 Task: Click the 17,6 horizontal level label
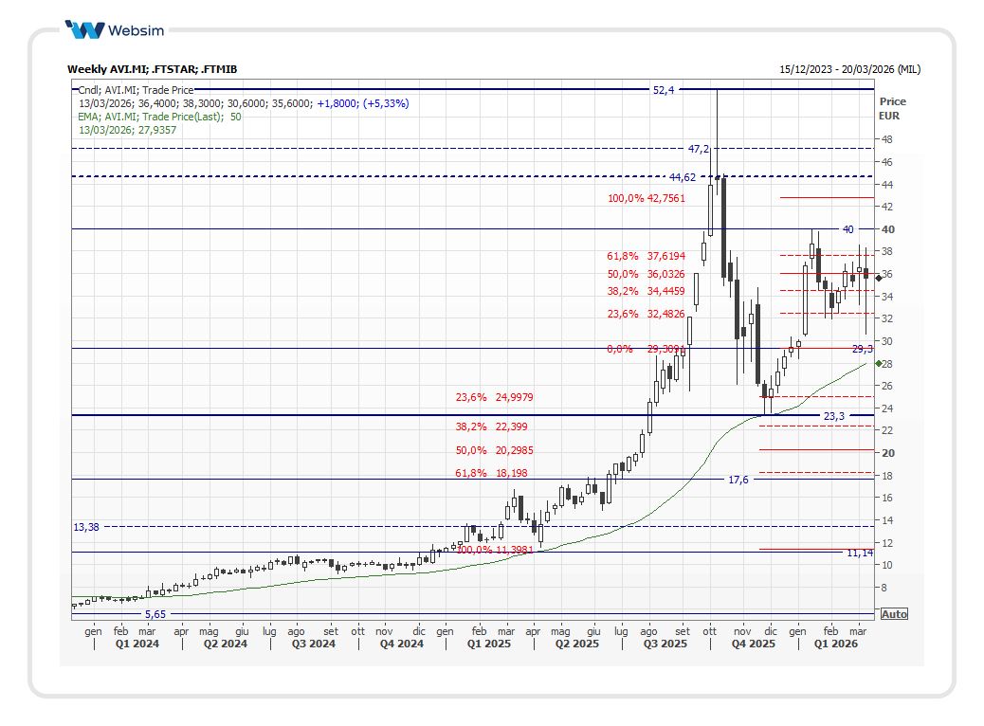738,480
